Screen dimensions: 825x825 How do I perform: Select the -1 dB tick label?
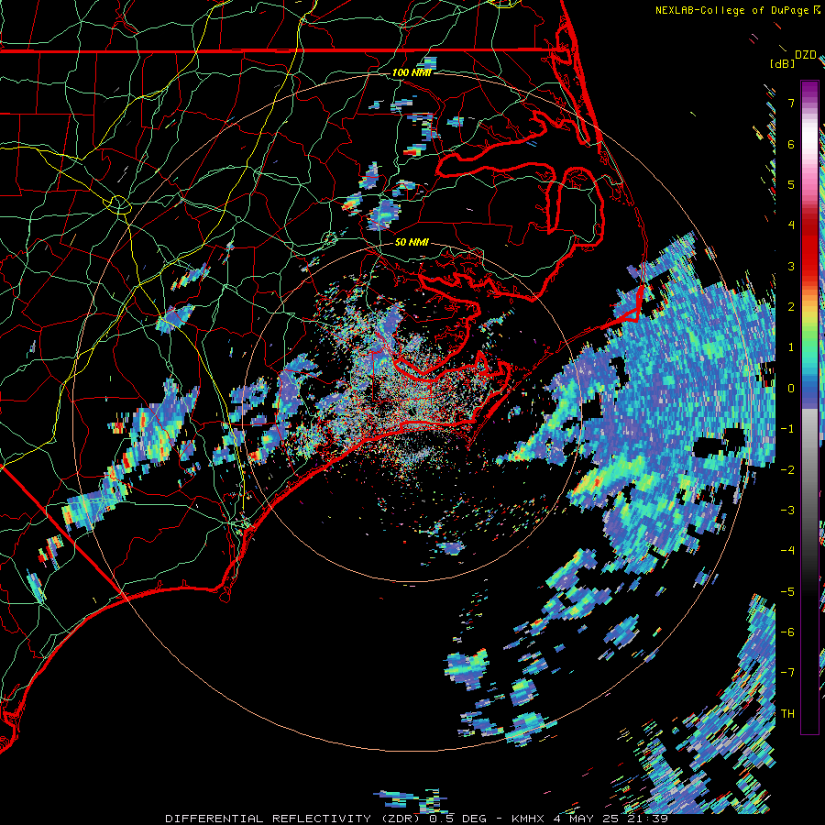point(787,429)
